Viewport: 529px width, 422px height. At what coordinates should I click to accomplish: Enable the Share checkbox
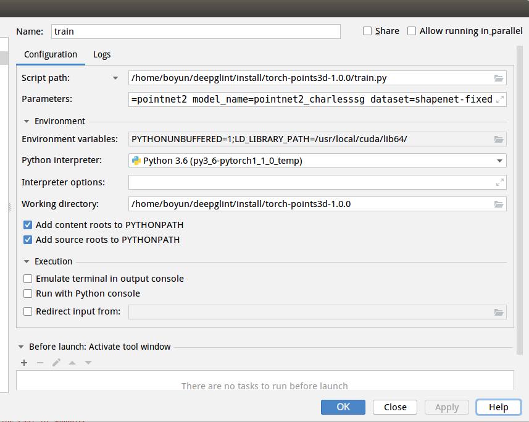click(367, 30)
